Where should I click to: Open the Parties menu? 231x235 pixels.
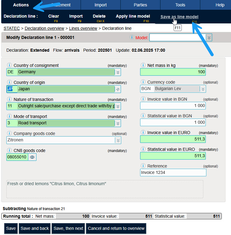coord(140,5)
